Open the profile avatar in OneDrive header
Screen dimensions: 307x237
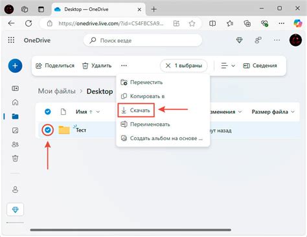click(x=295, y=40)
